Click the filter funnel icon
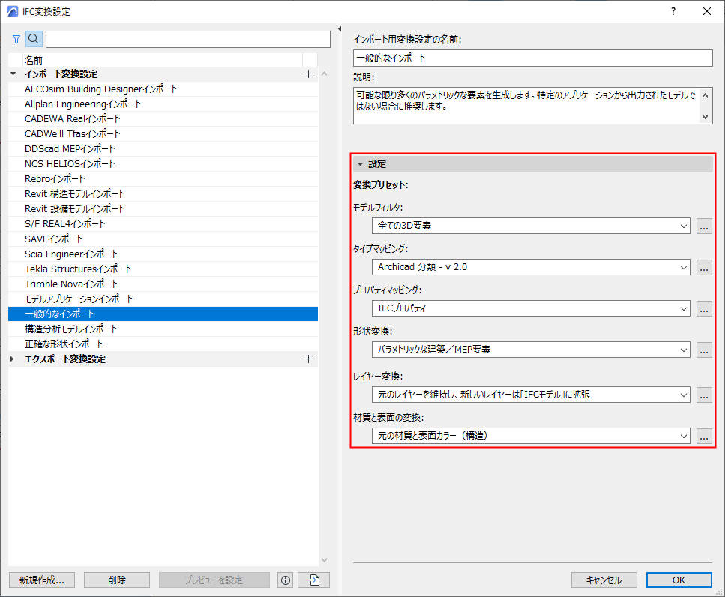This screenshot has height=597, width=725. tap(16, 39)
